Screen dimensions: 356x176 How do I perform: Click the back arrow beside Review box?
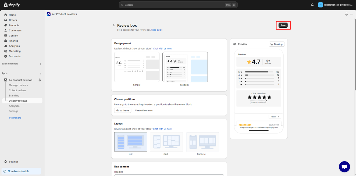pos(114,25)
